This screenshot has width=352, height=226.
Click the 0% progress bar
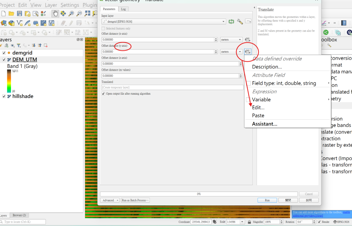199,194
